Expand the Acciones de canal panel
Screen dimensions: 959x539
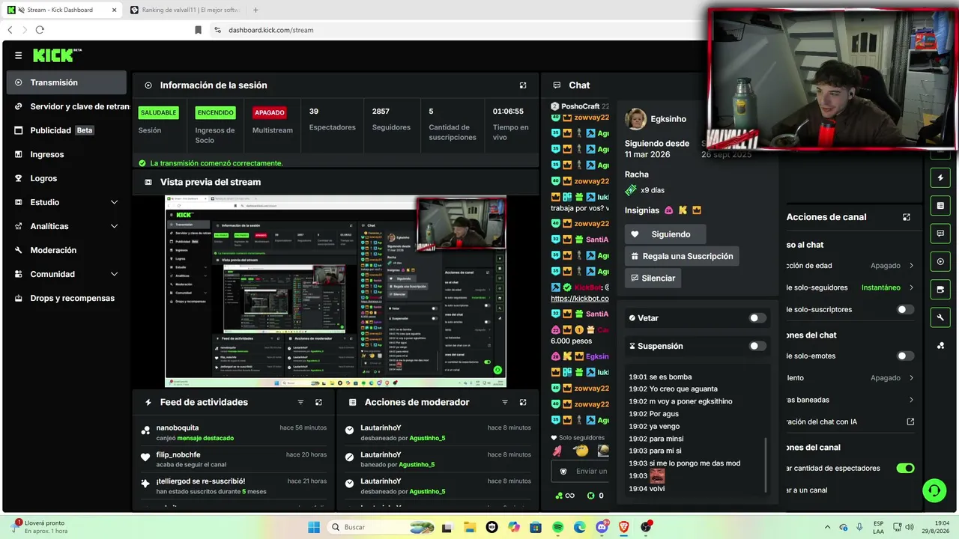(x=907, y=217)
